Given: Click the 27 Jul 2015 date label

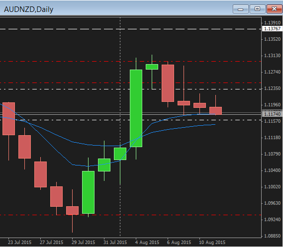Looking at the screenshot, I should (51, 243).
